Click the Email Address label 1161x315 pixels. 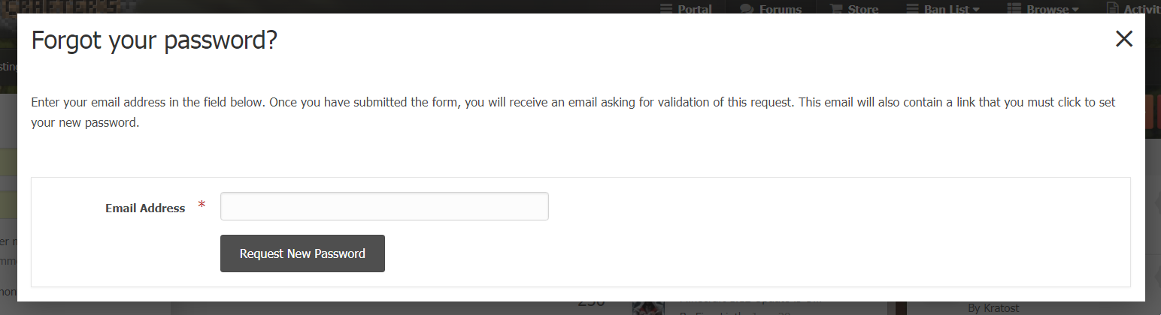click(x=145, y=208)
